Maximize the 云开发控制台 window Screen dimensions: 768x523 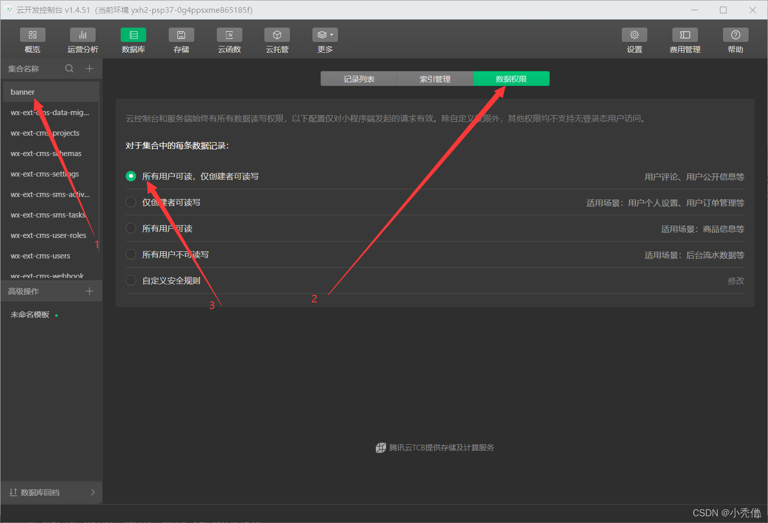[x=724, y=10]
